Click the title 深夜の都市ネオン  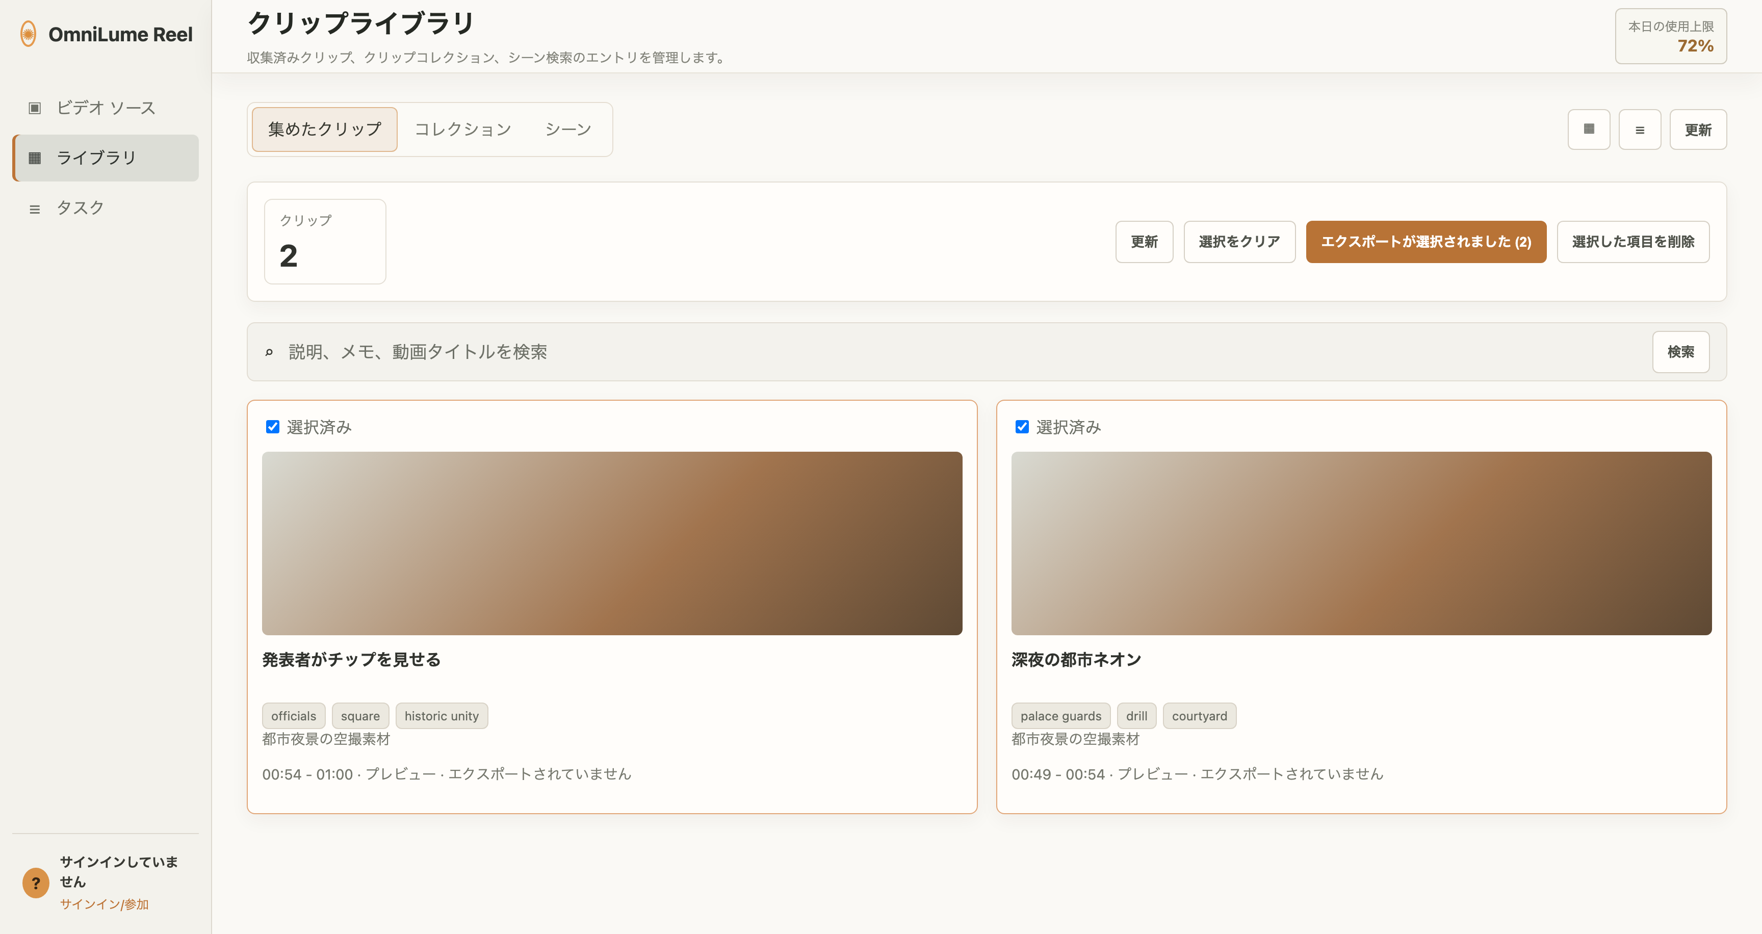tap(1076, 659)
